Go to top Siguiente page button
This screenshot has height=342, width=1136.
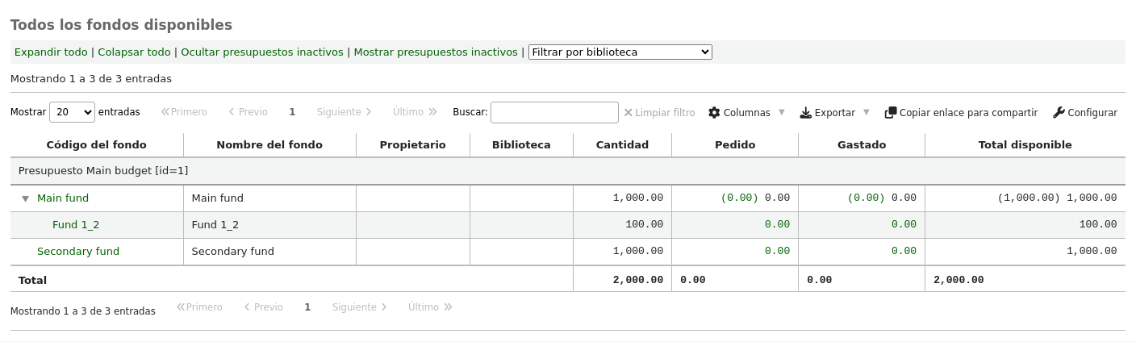tap(345, 112)
